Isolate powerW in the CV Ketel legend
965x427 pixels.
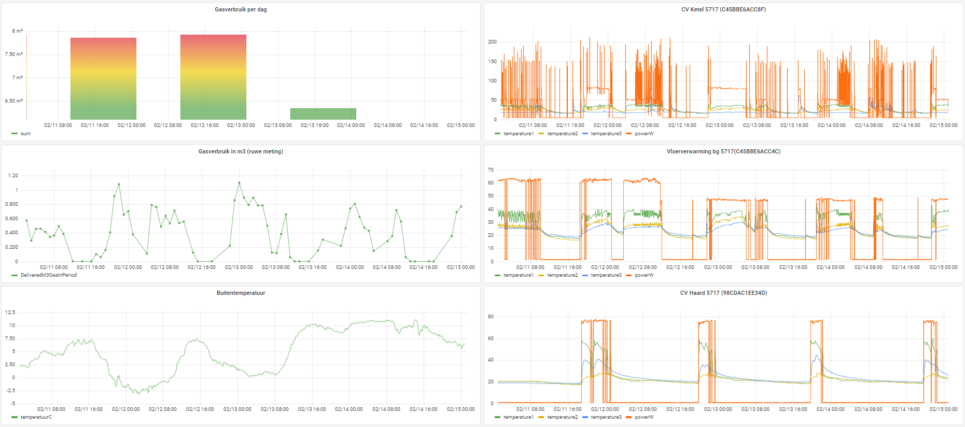click(x=644, y=134)
